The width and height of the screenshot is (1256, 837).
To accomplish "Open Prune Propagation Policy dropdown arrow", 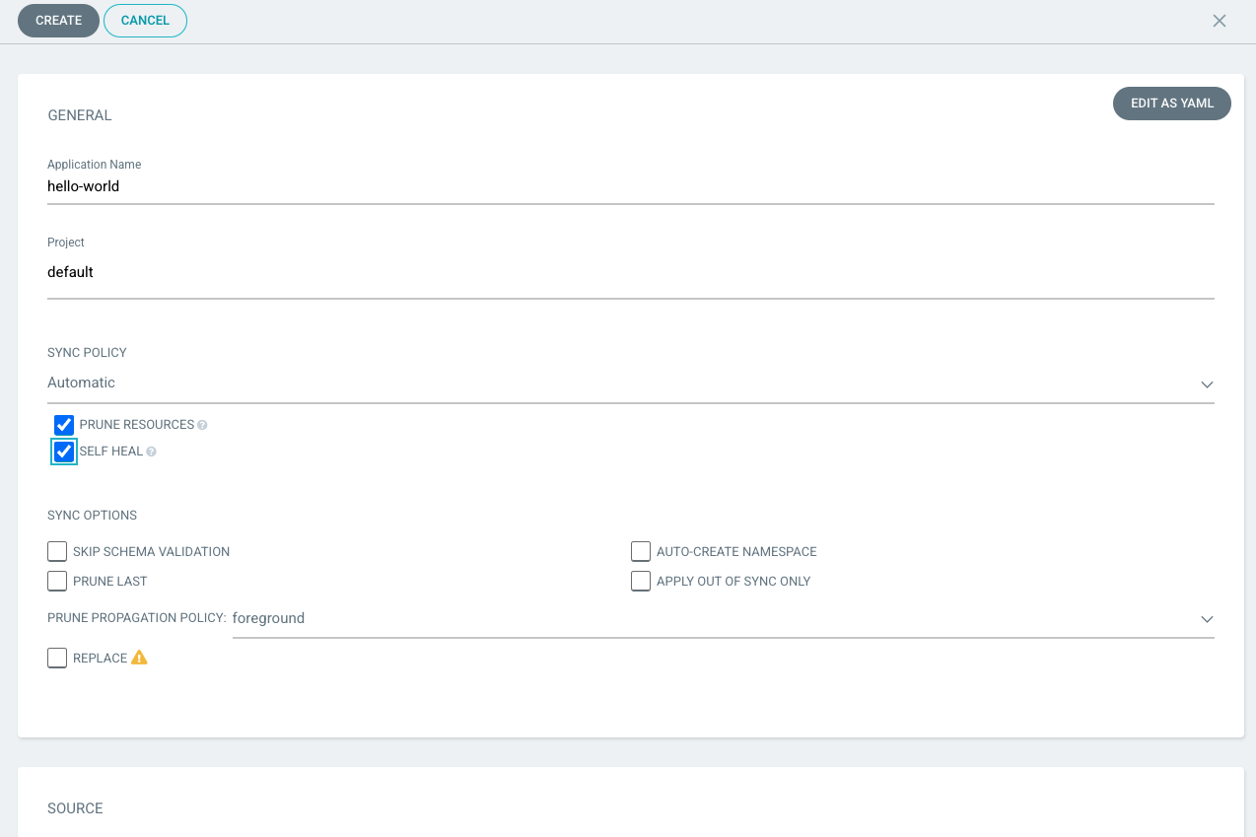I will pos(1207,619).
